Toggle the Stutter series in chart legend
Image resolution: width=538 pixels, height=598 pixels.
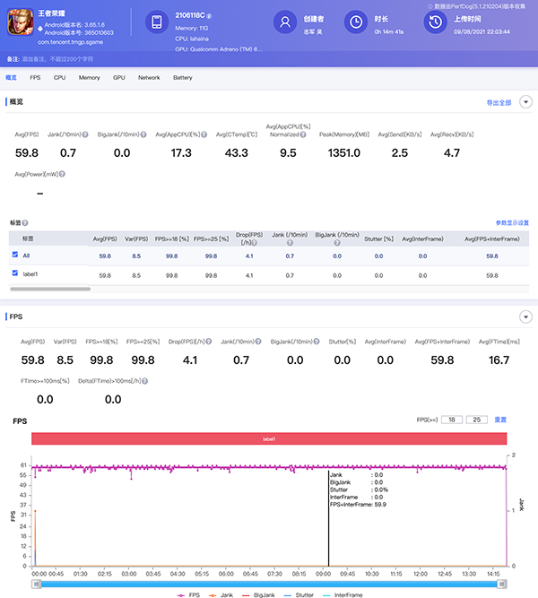tap(302, 594)
